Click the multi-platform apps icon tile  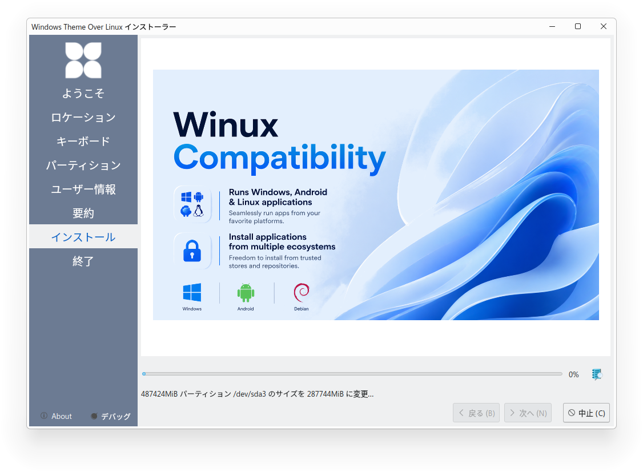tap(192, 204)
